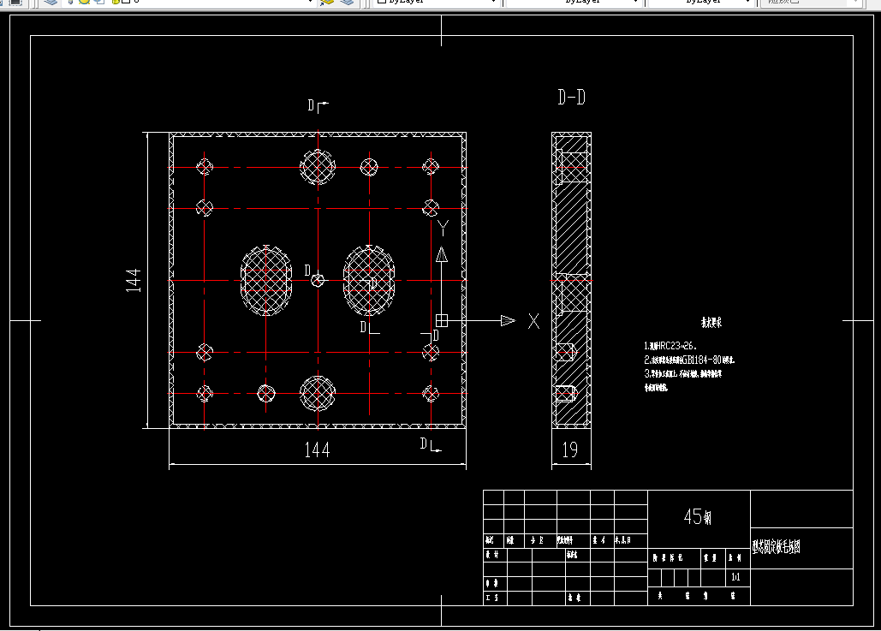Click the horizontal 144 dimension below the plate
This screenshot has height=631, width=881.
(317, 450)
